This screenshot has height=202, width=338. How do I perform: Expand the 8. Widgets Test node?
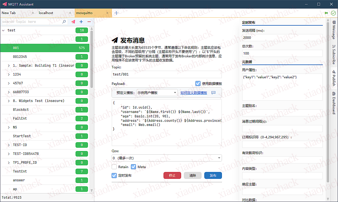(9, 101)
